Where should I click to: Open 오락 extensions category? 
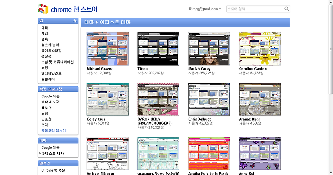point(44,125)
